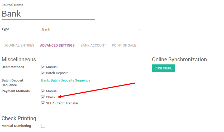Click the Online Synchronization heading
This screenshot has width=224, height=132.
point(179,59)
